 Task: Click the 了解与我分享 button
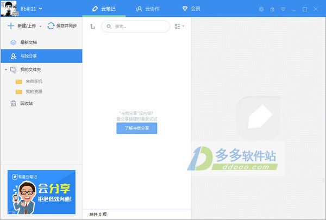pos(137,128)
